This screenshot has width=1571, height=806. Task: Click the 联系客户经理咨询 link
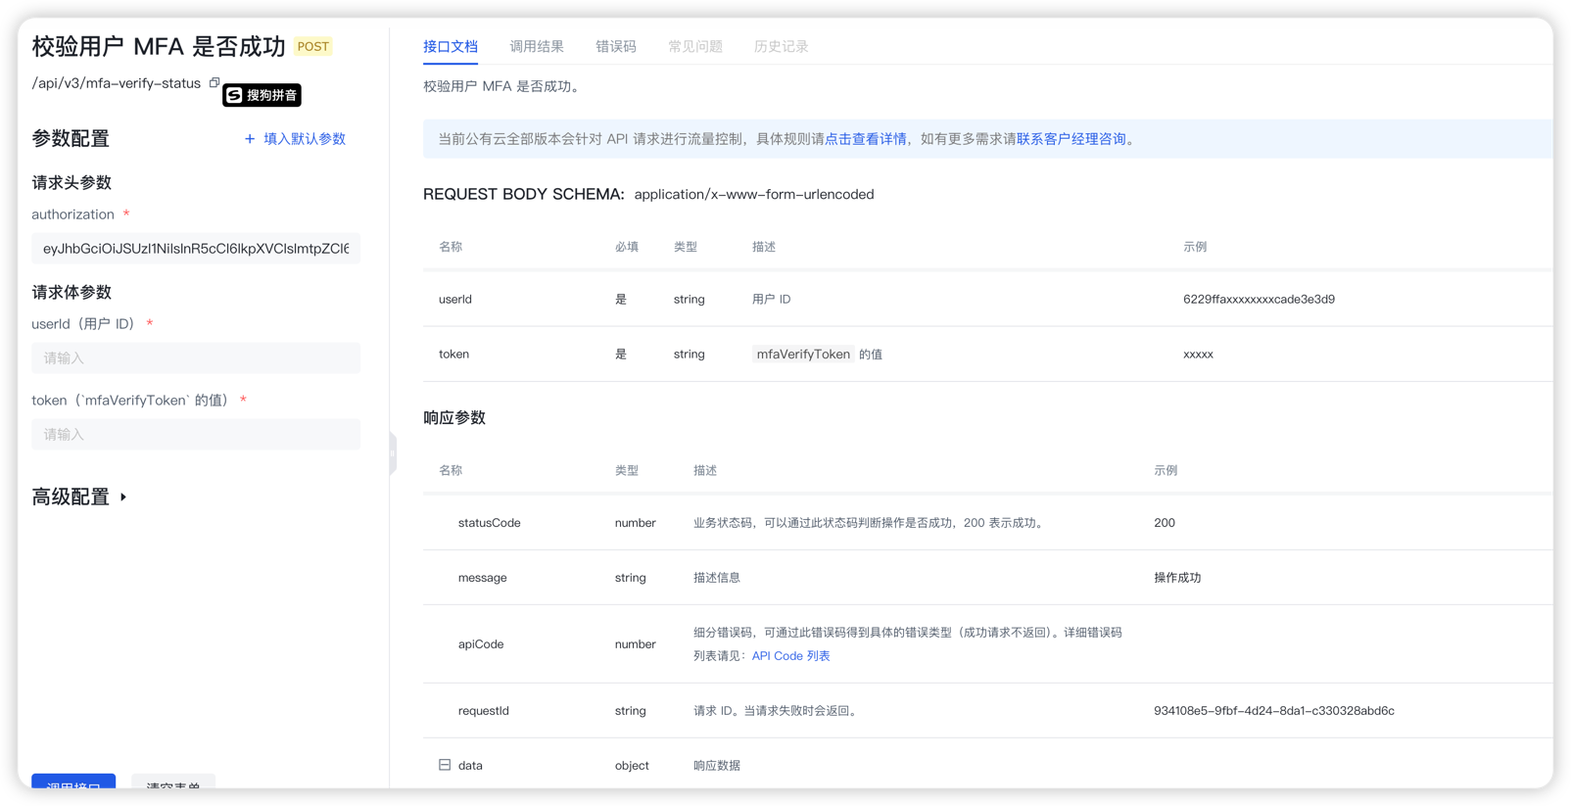pos(1071,139)
